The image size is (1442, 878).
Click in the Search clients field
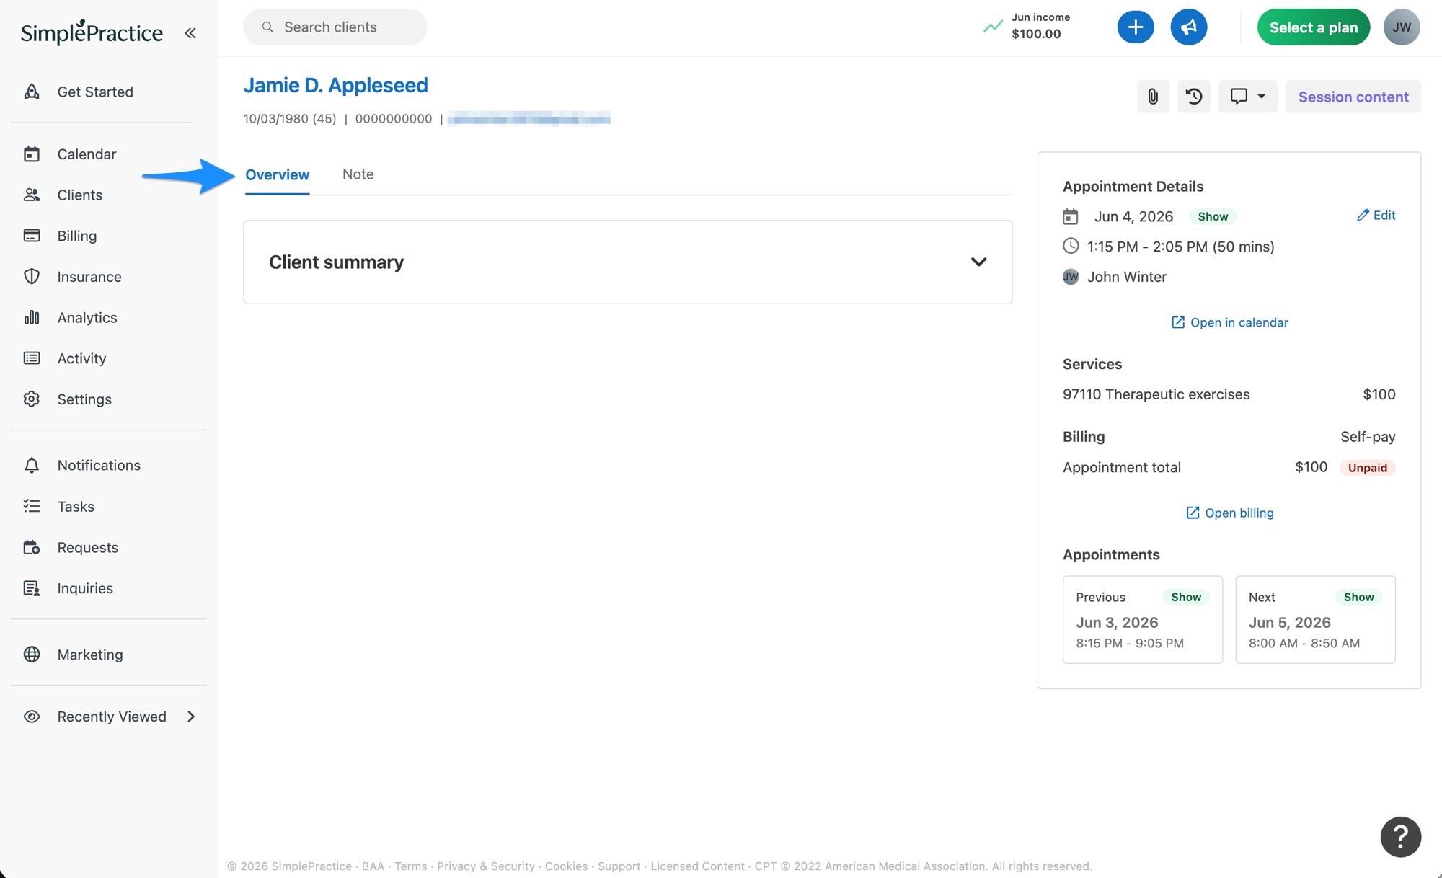(x=335, y=27)
